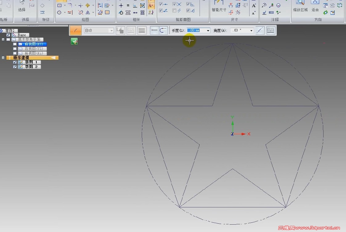Apply the Equal relationship constraint

tap(128, 5)
